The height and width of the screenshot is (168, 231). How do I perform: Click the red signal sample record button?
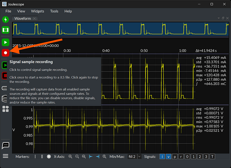[x=5, y=53]
